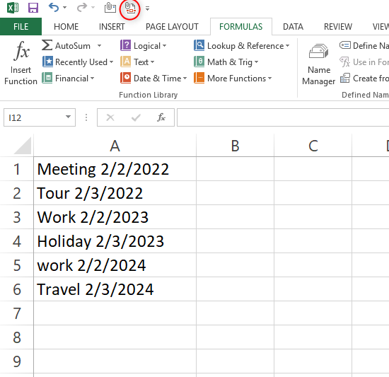Open the Name Manager
This screenshot has height=377, width=389.
(318, 64)
